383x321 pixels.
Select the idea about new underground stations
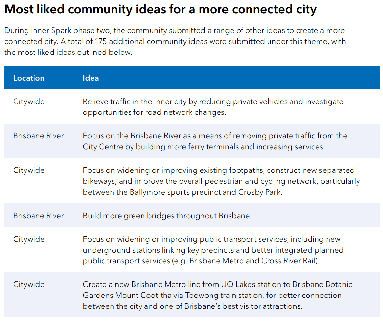coord(213,250)
